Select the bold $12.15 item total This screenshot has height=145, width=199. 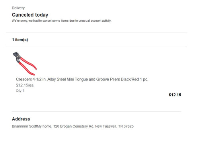[x=175, y=95]
